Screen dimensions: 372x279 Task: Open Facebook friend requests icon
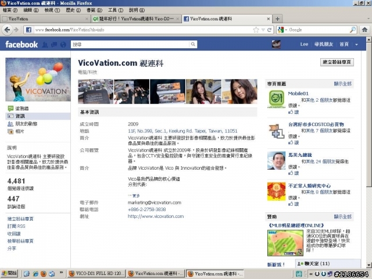pos(45,45)
